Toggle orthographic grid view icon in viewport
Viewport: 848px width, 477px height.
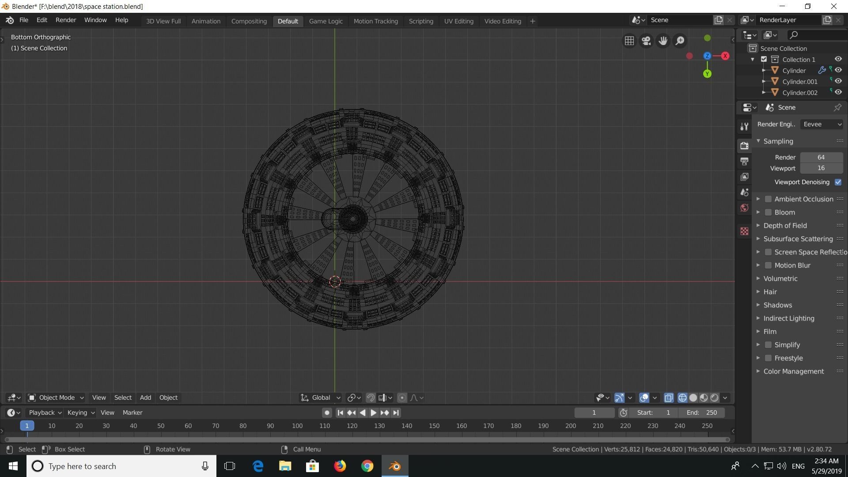[629, 41]
